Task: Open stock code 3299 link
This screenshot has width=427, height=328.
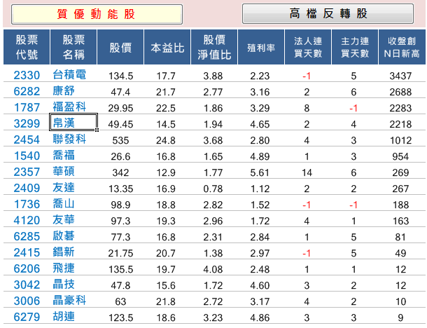Action: pyautogui.click(x=27, y=123)
